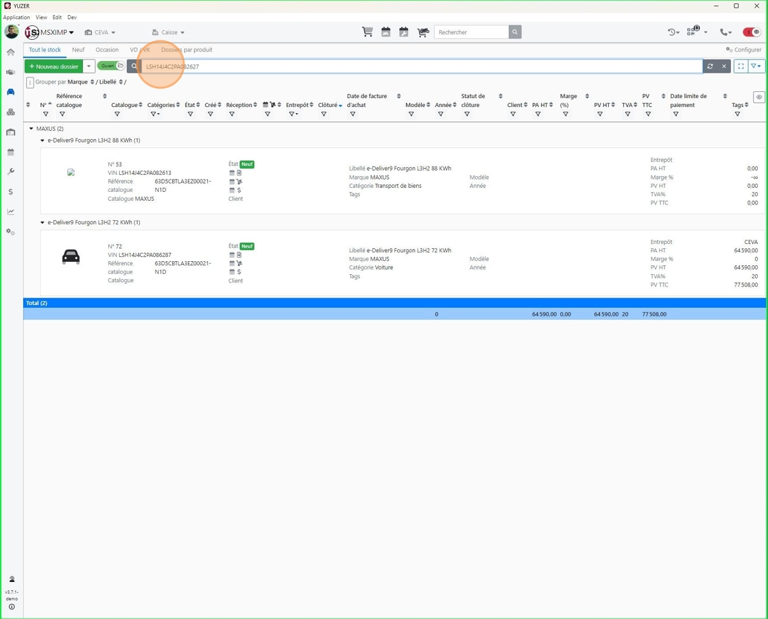Viewport: 768px width, 619px height.
Task: Open the MSXIMP company dropdown
Action: pyautogui.click(x=50, y=32)
